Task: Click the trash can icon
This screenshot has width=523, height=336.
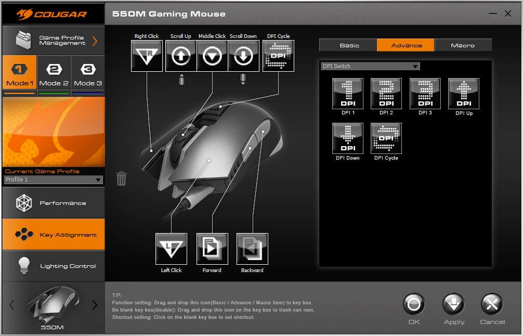Action: (121, 178)
